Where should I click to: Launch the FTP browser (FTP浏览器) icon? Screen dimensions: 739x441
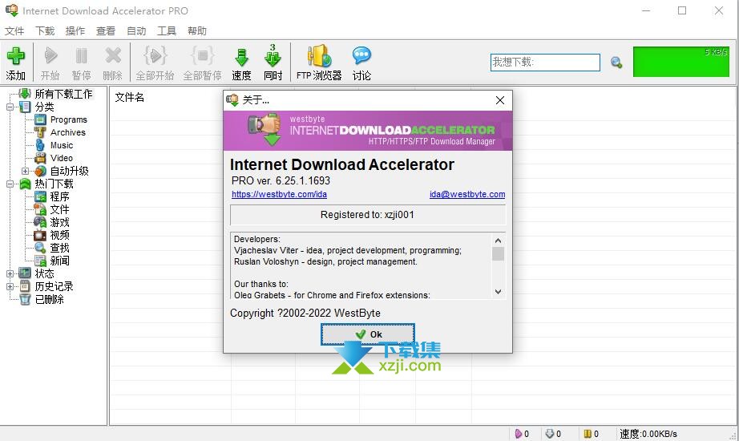pyautogui.click(x=319, y=55)
